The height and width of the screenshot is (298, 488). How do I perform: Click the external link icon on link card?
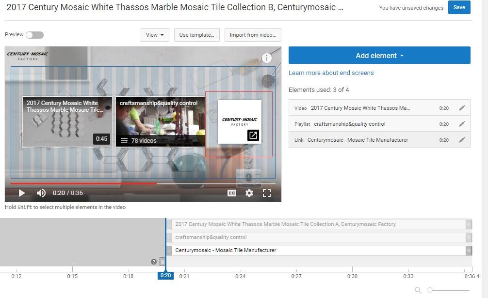[x=253, y=135]
